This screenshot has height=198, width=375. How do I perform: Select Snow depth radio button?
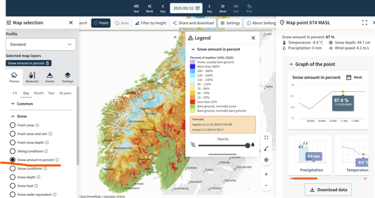pyautogui.click(x=13, y=177)
